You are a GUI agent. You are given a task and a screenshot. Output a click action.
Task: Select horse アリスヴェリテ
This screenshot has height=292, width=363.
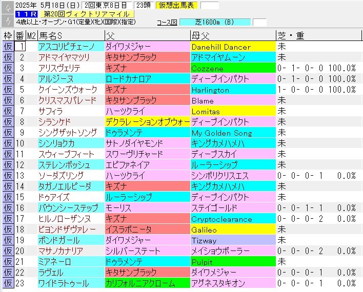[x=71, y=68]
